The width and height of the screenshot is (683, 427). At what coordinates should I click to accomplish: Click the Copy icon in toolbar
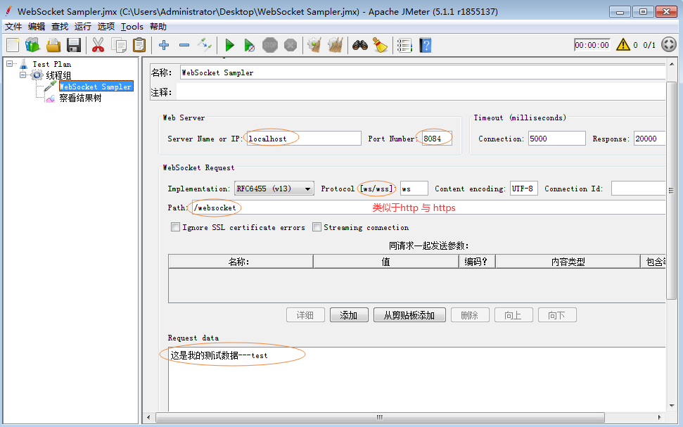[x=118, y=45]
